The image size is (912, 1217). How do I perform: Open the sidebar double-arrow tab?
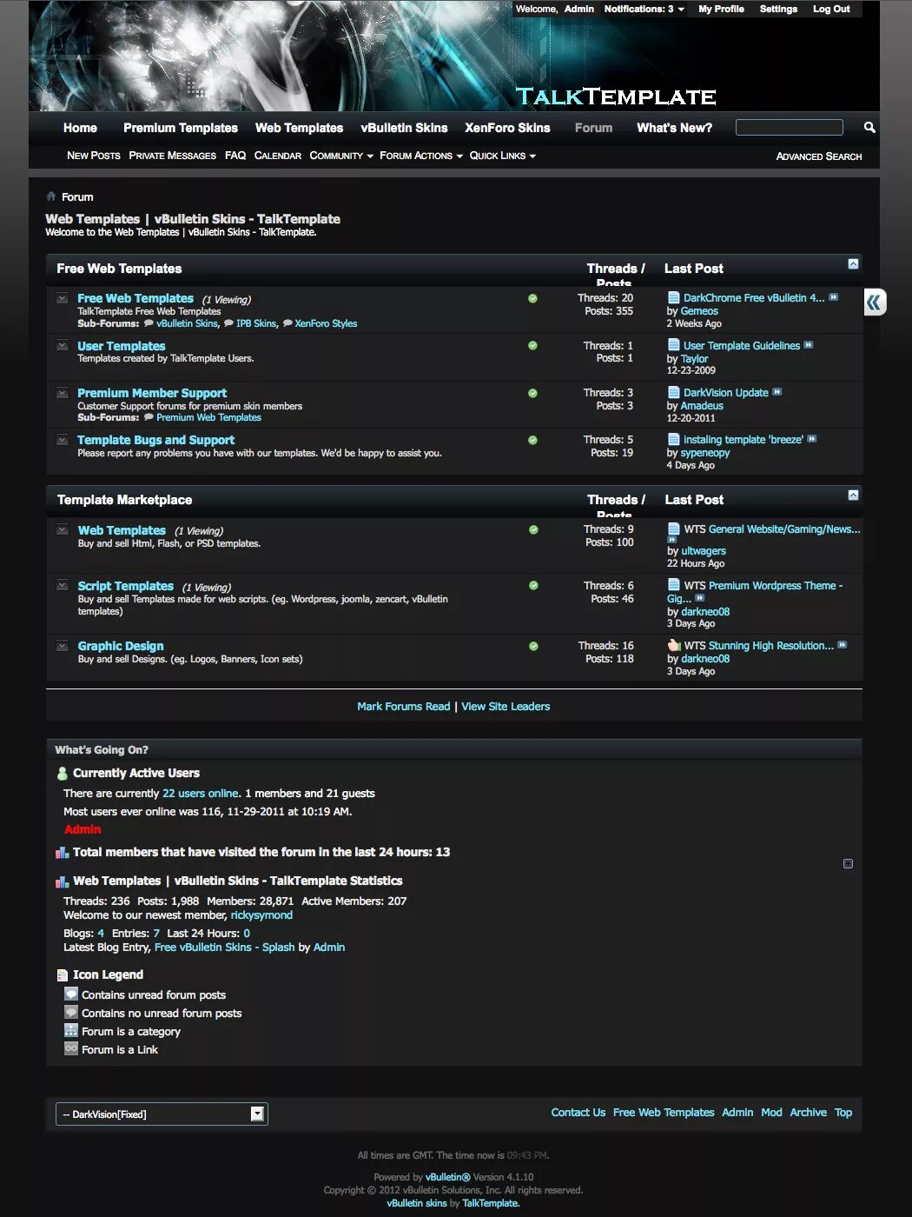pyautogui.click(x=874, y=302)
